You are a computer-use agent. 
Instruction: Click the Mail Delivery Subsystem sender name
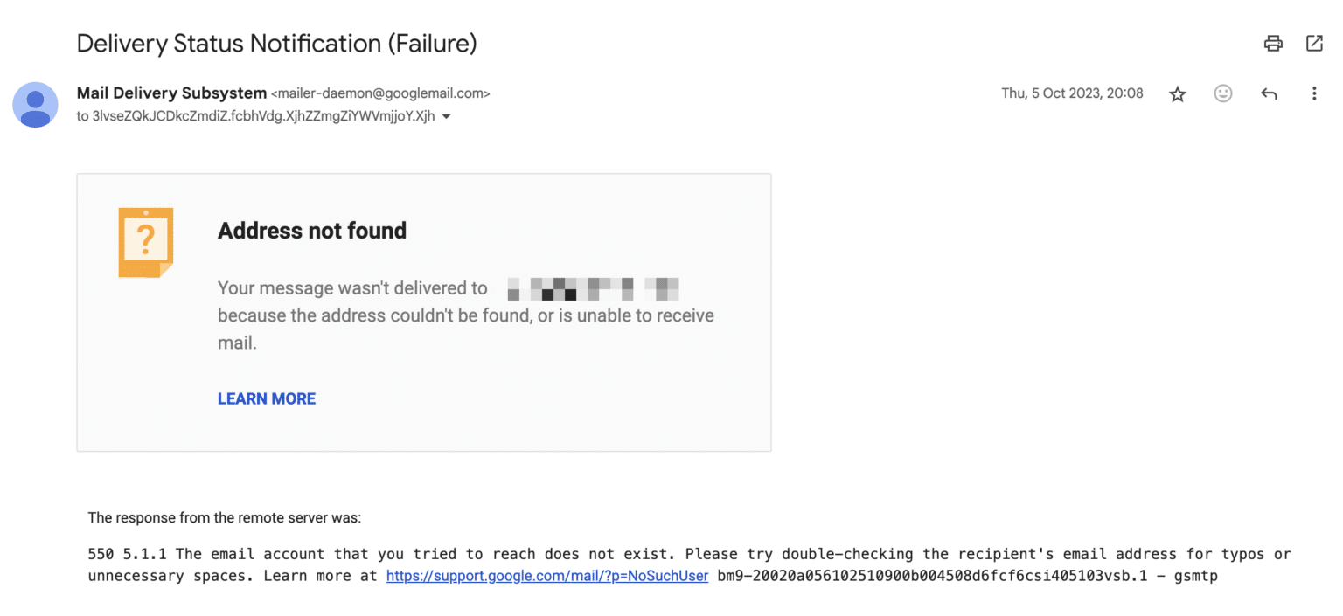click(x=171, y=93)
